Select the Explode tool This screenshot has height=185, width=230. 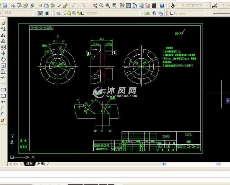pos(3,120)
